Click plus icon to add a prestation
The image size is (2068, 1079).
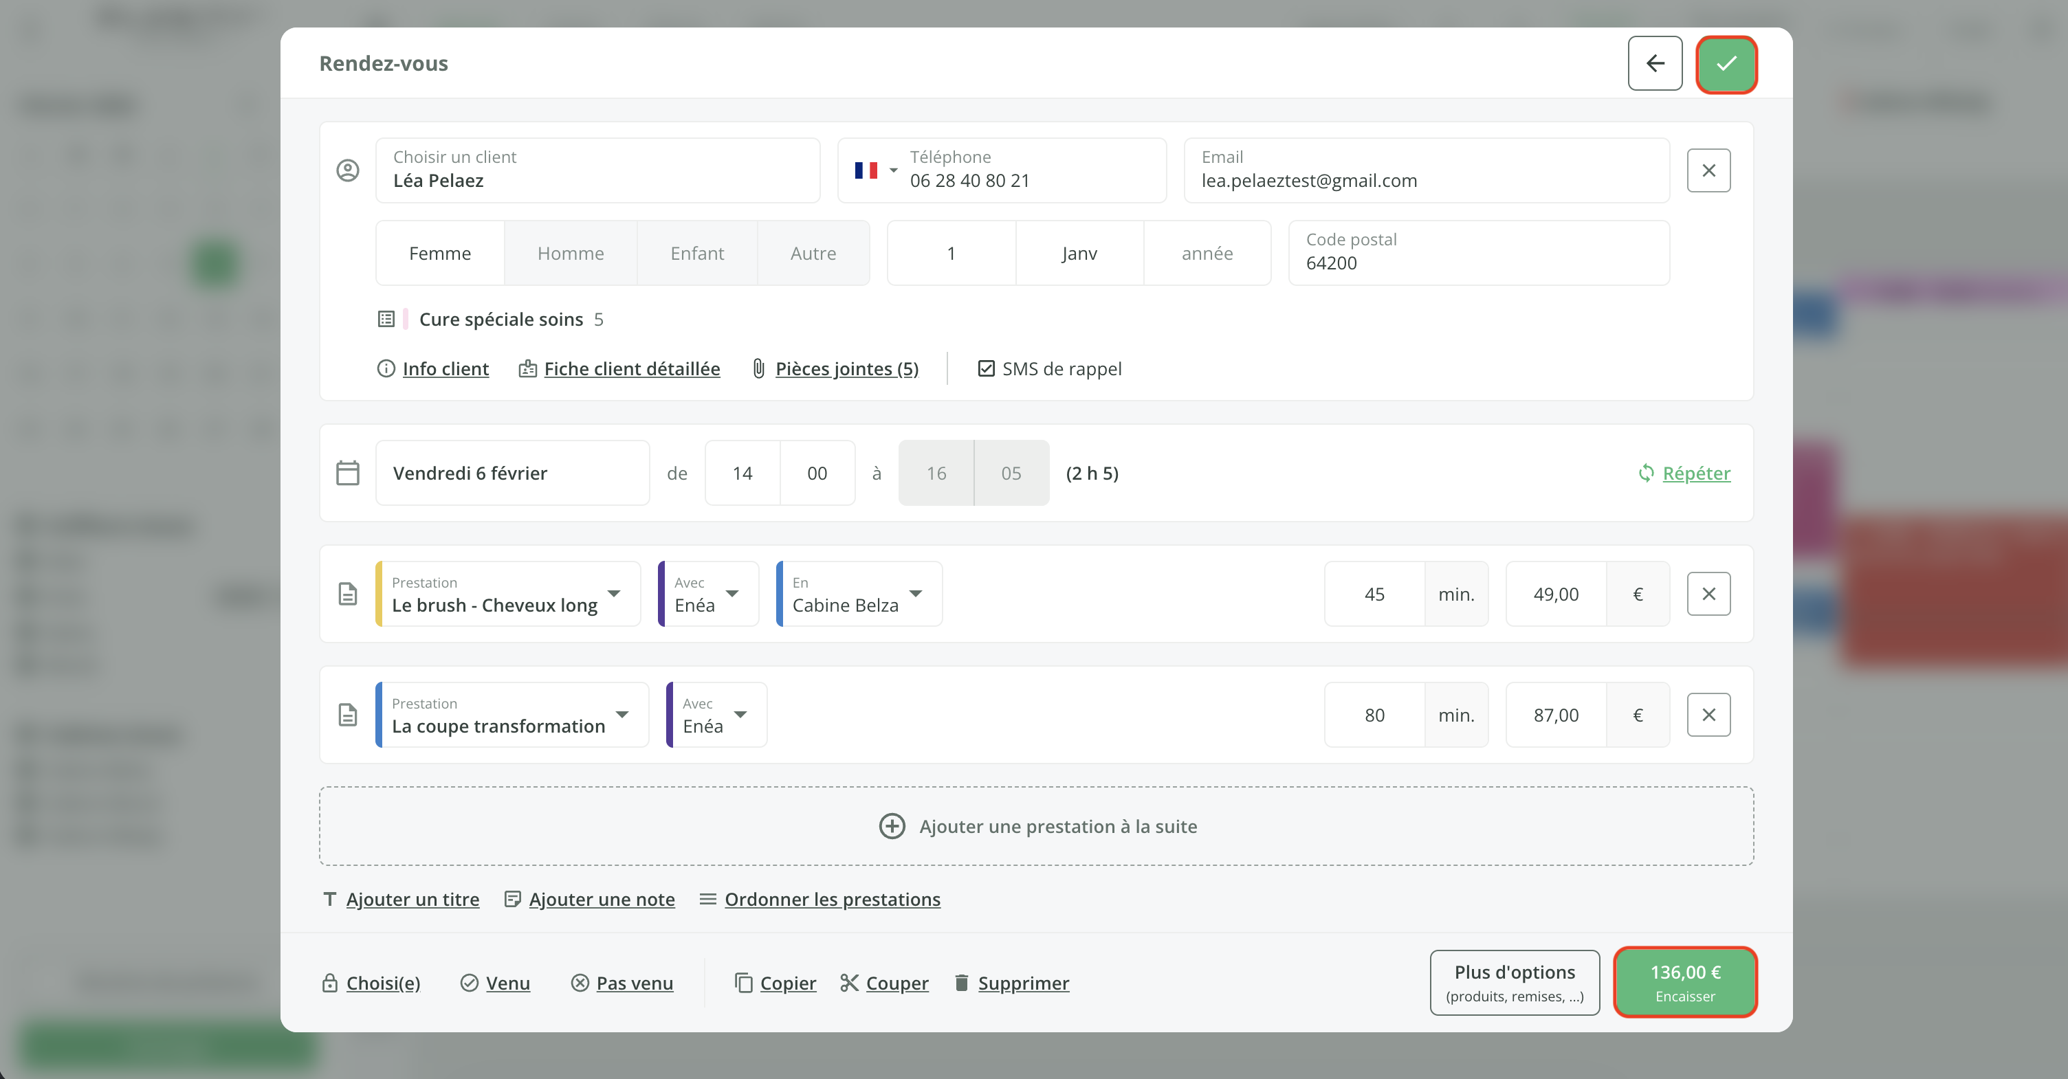[x=892, y=826]
